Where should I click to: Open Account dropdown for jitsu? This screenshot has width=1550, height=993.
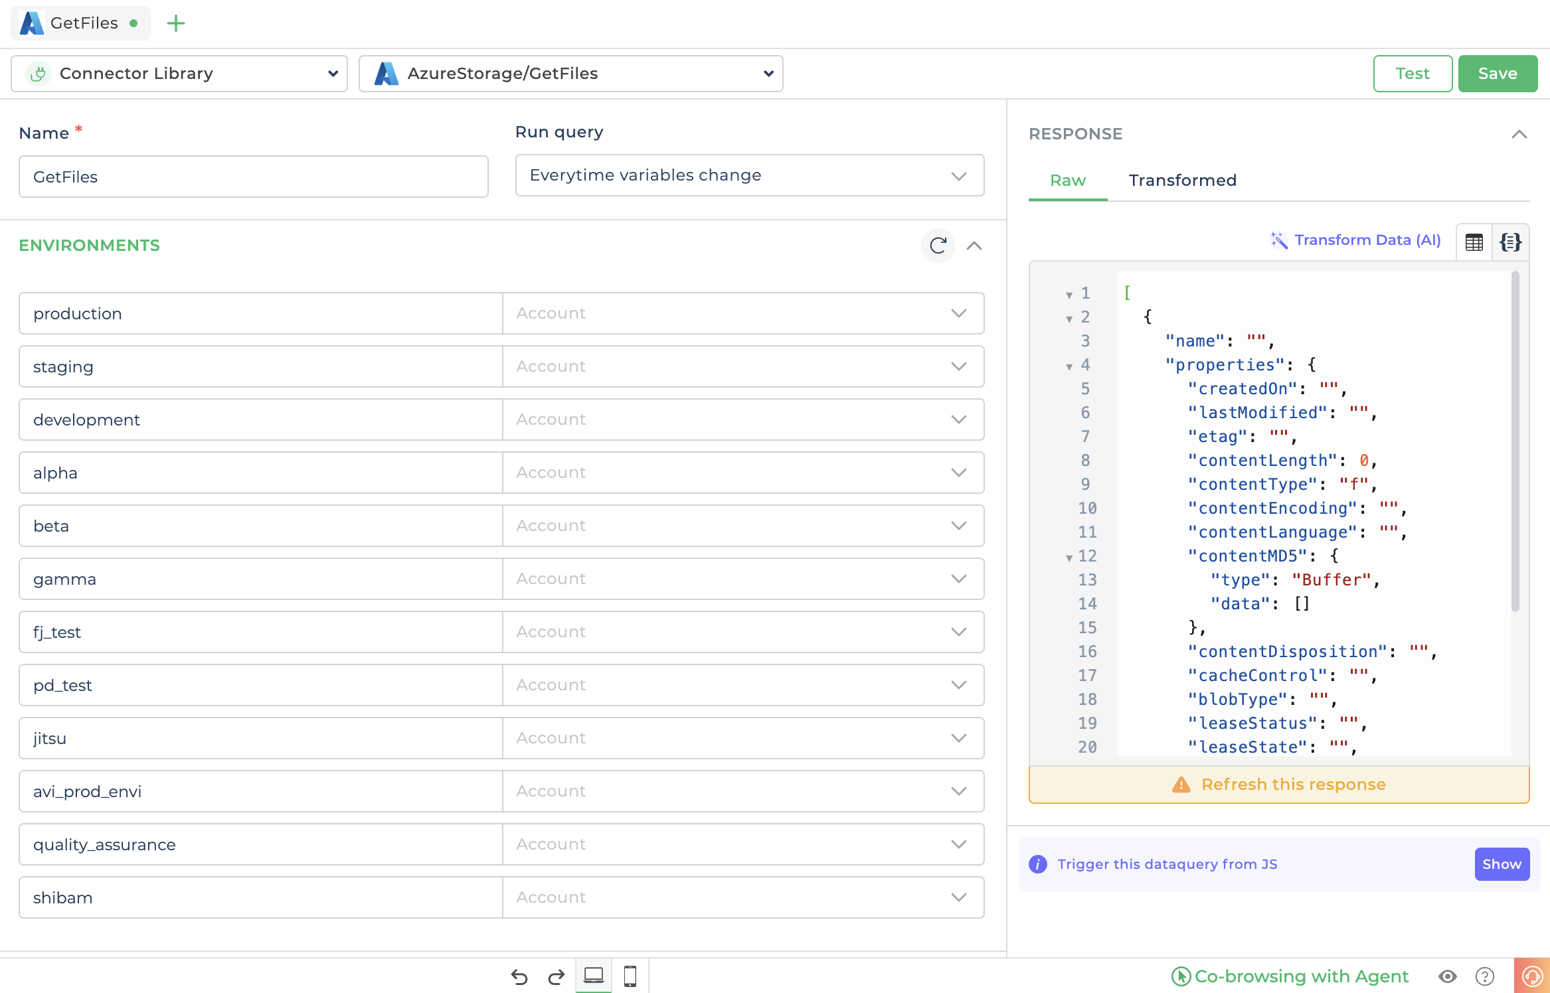(743, 738)
